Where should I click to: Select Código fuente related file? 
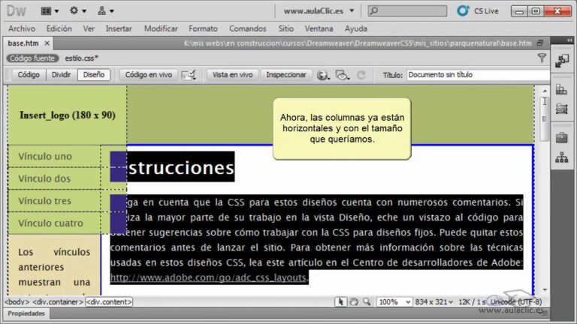[x=32, y=58]
